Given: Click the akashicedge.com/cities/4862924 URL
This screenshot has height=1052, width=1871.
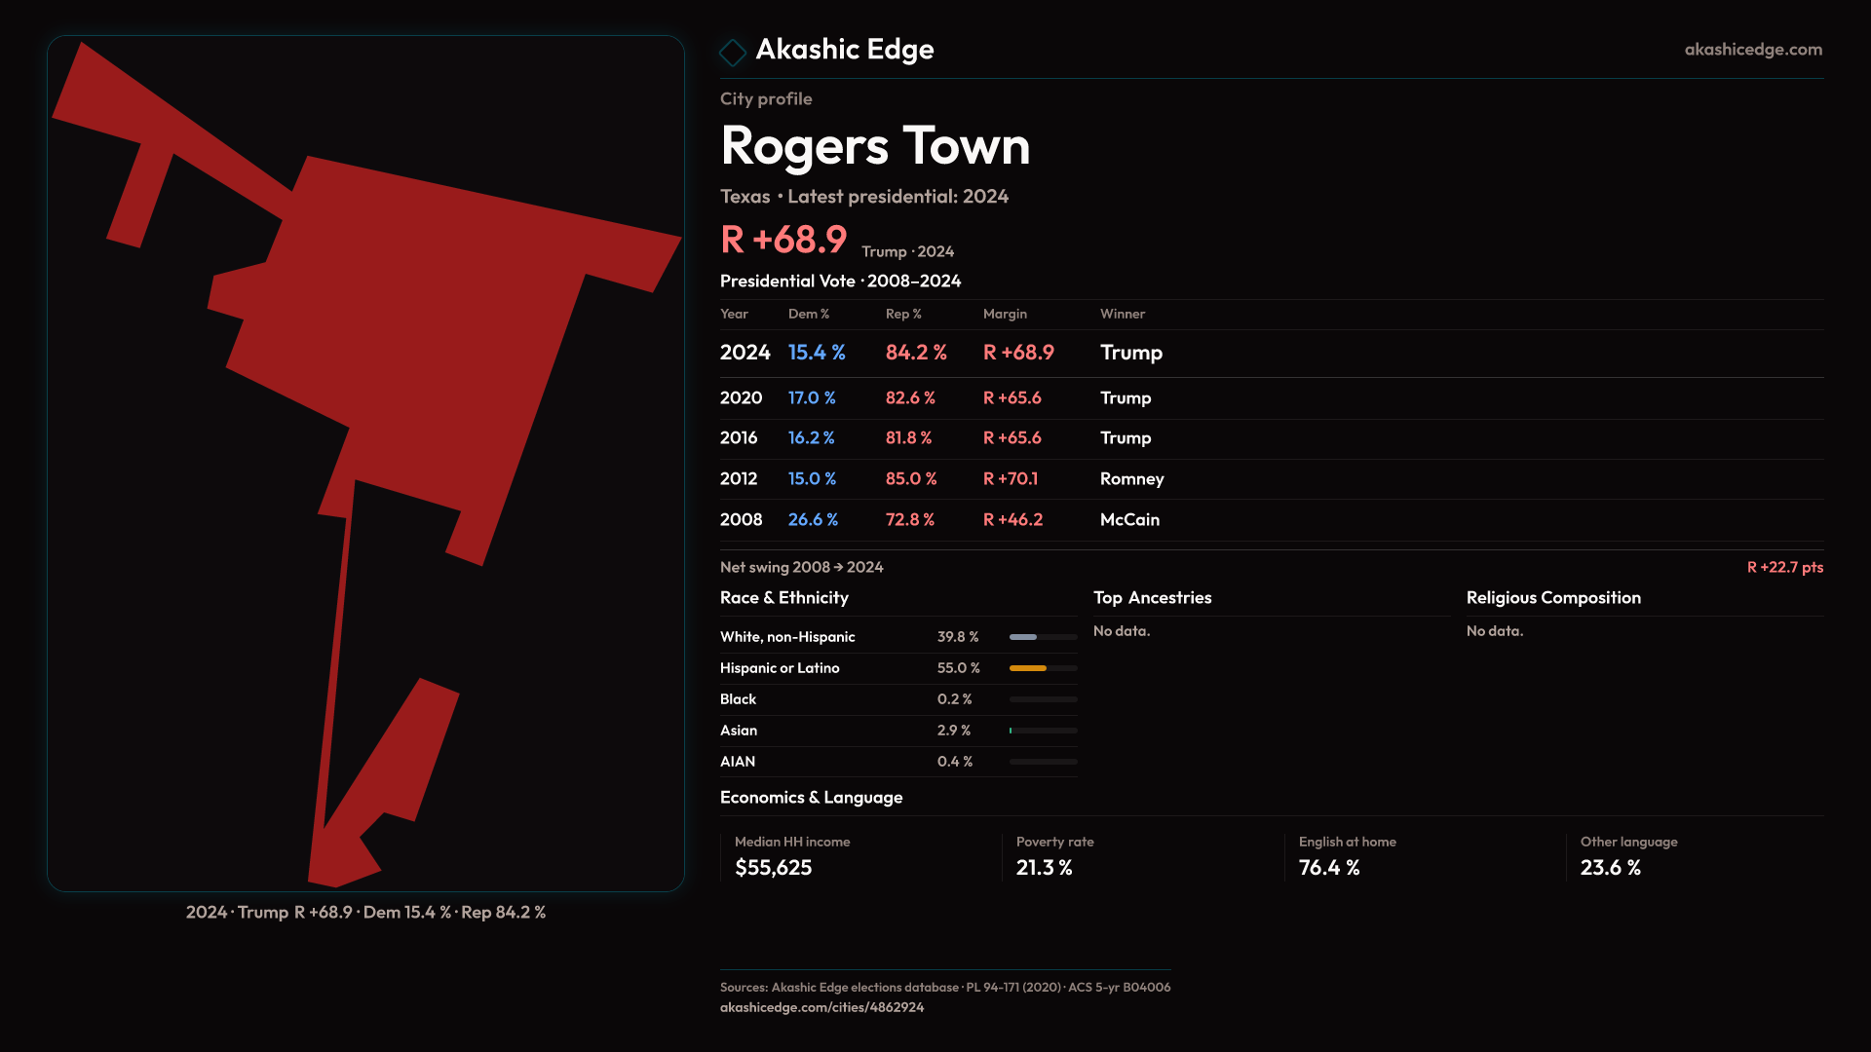Looking at the screenshot, I should click(x=821, y=1007).
